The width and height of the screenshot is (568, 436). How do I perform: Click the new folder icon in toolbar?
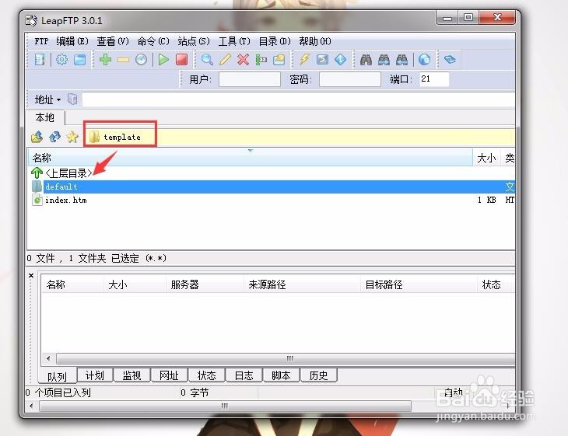point(279,60)
